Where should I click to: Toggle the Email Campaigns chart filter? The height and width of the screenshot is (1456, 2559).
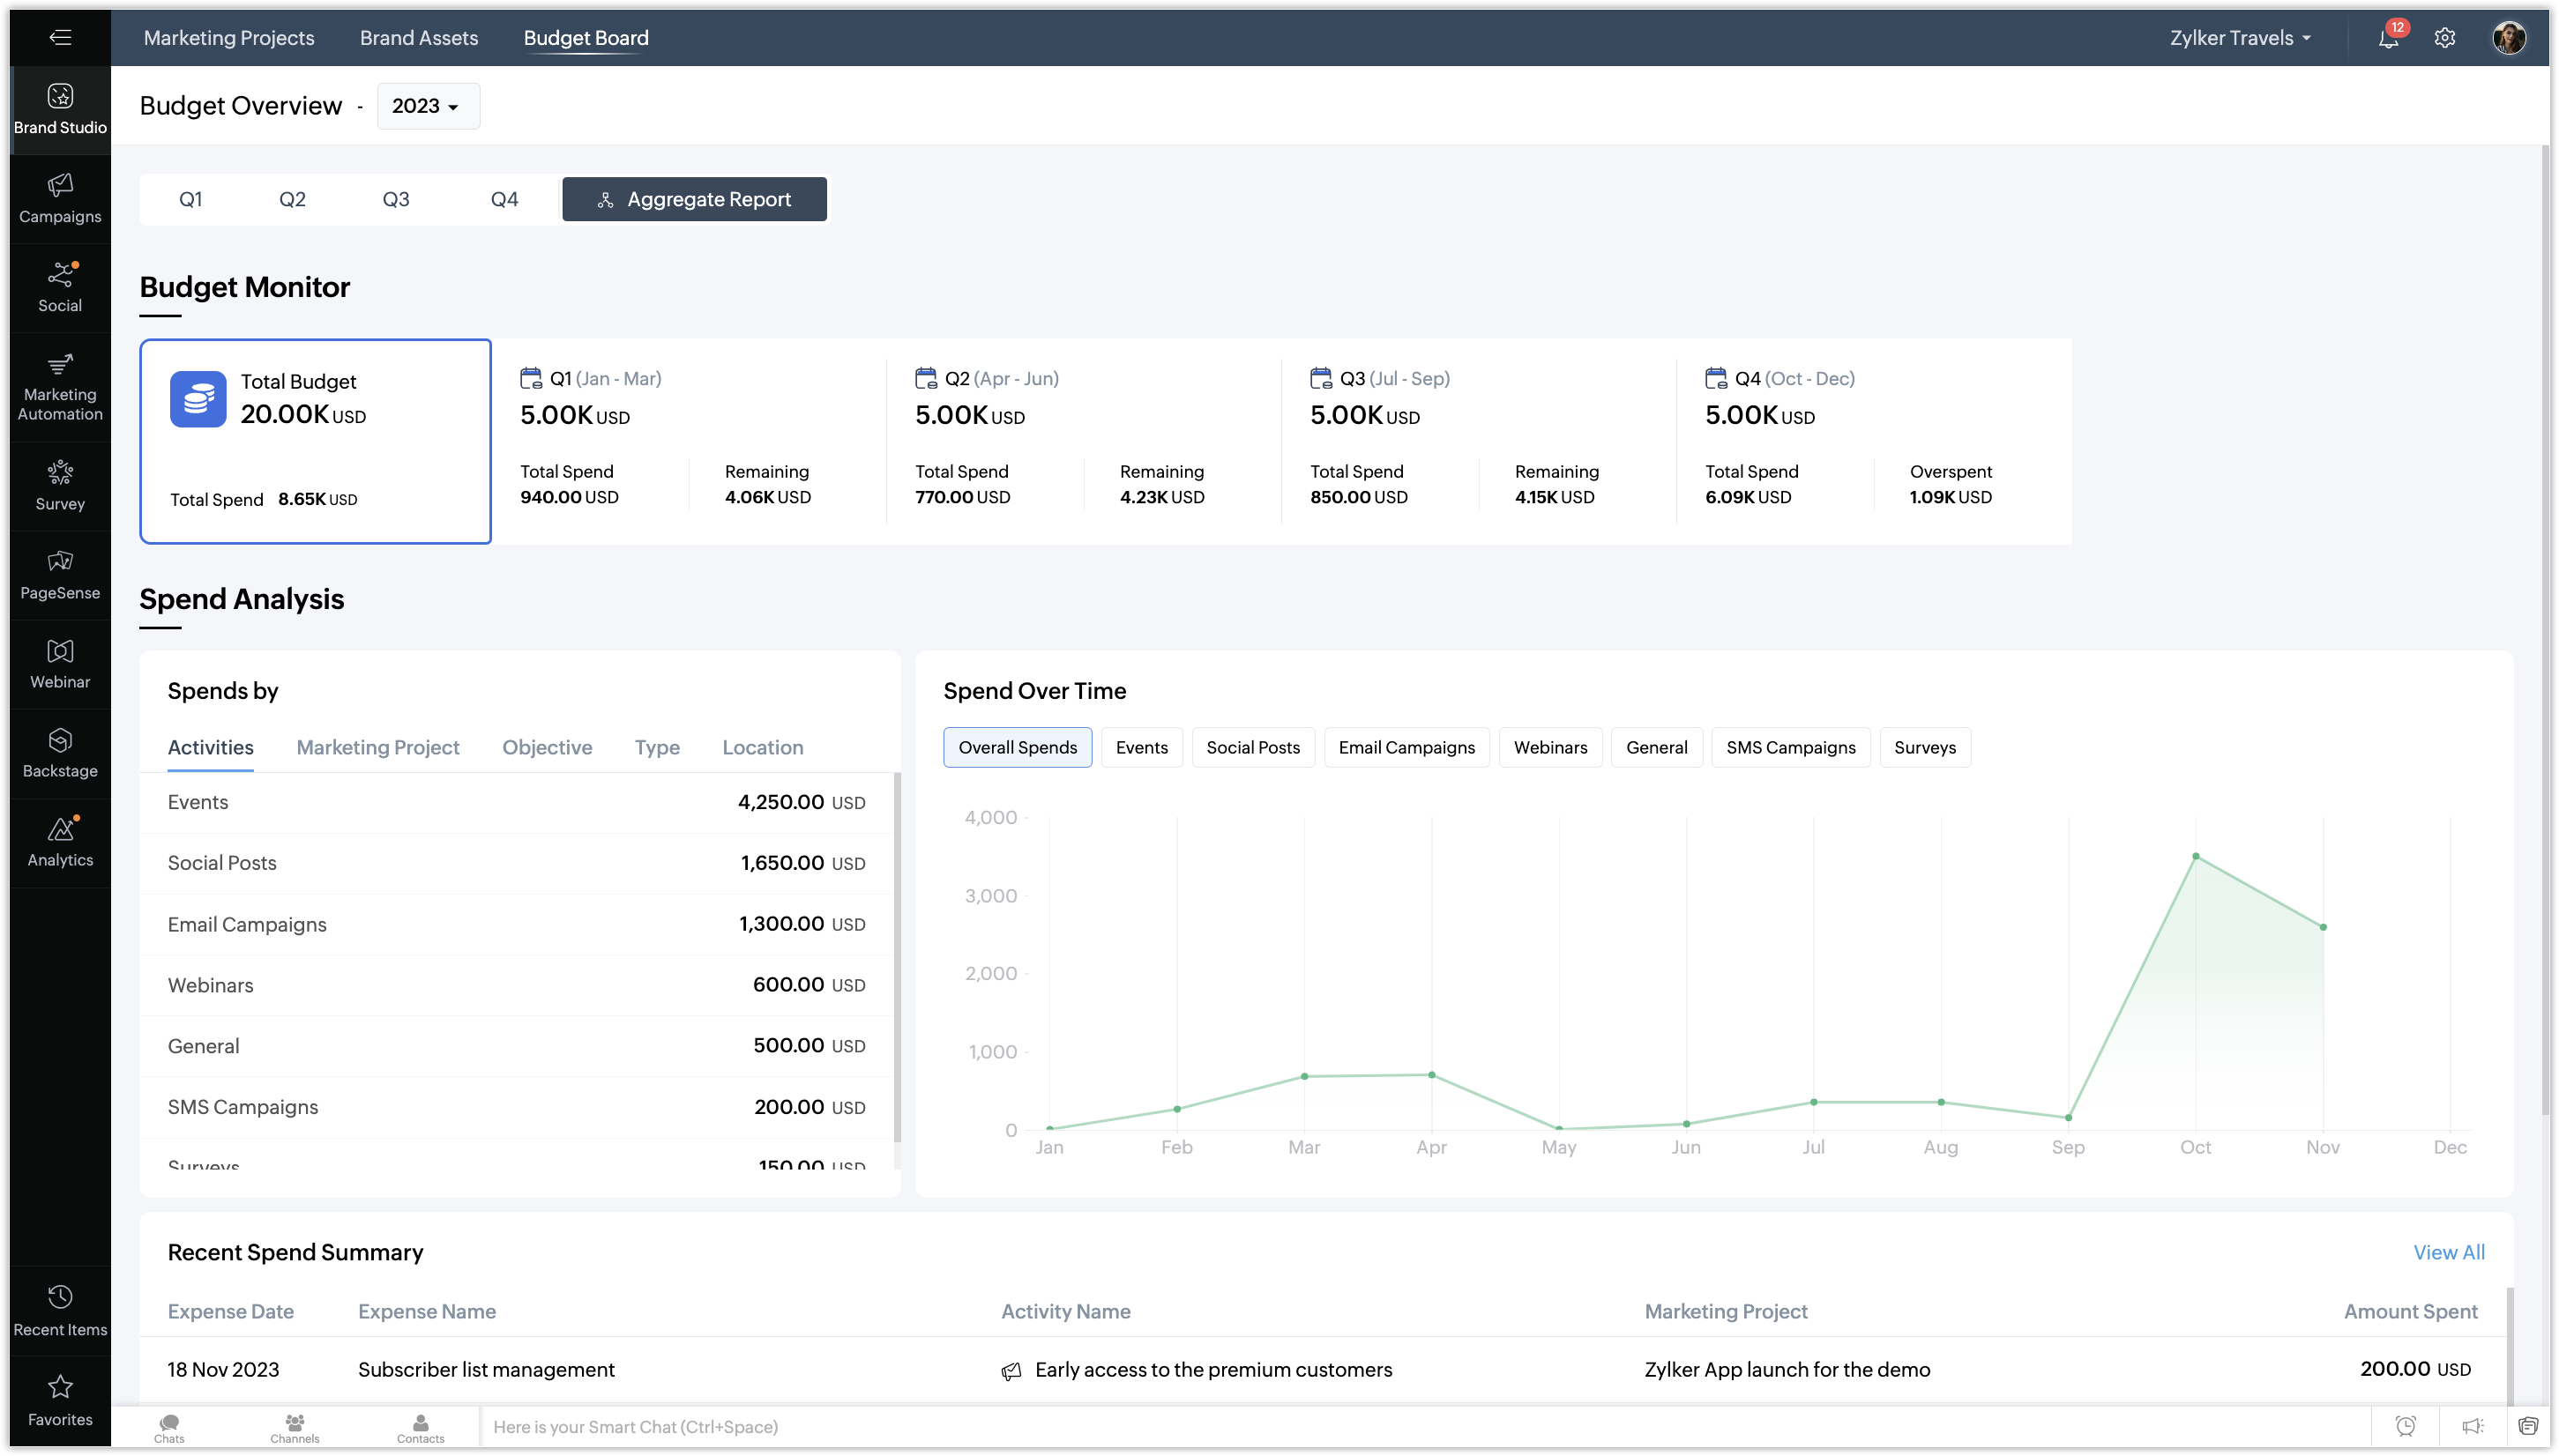pos(1406,747)
